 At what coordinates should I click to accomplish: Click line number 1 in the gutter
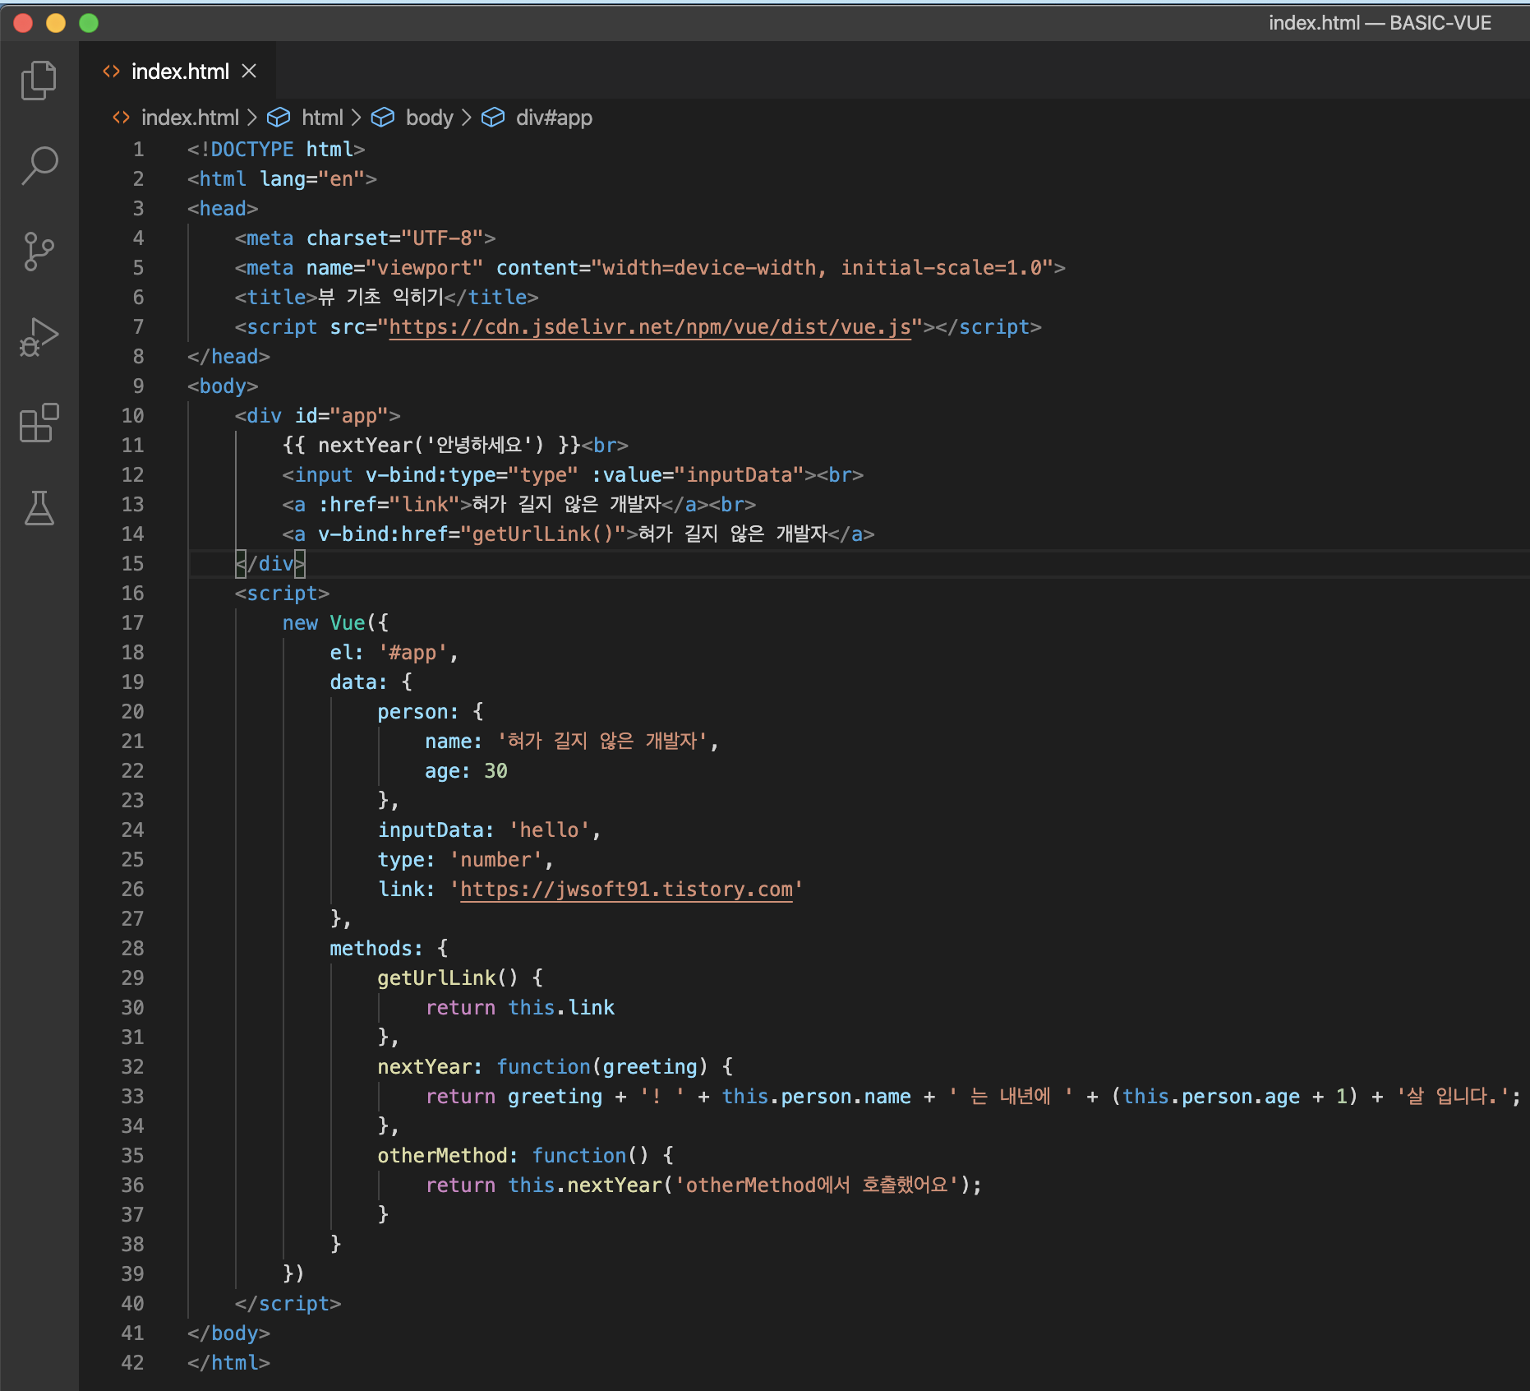click(x=138, y=150)
